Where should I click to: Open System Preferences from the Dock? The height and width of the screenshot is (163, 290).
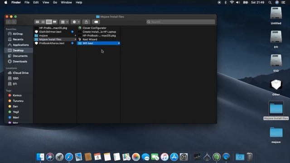[184, 157]
